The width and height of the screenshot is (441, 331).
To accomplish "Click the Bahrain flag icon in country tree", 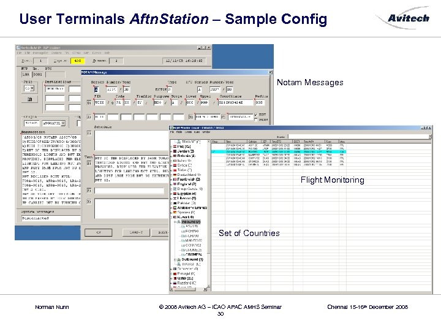I will [175, 156].
